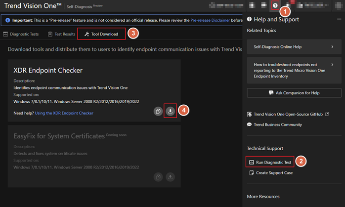
Task: Click the GitHub external link icon
Action: pos(327,114)
